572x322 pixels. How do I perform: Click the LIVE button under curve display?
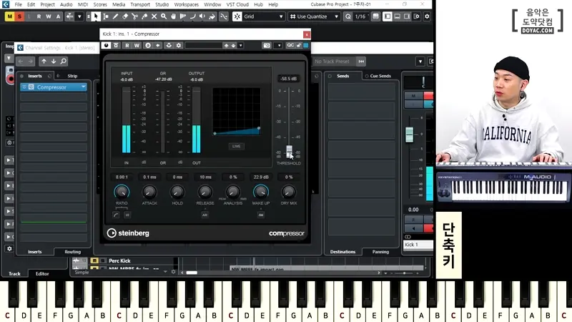pos(237,146)
